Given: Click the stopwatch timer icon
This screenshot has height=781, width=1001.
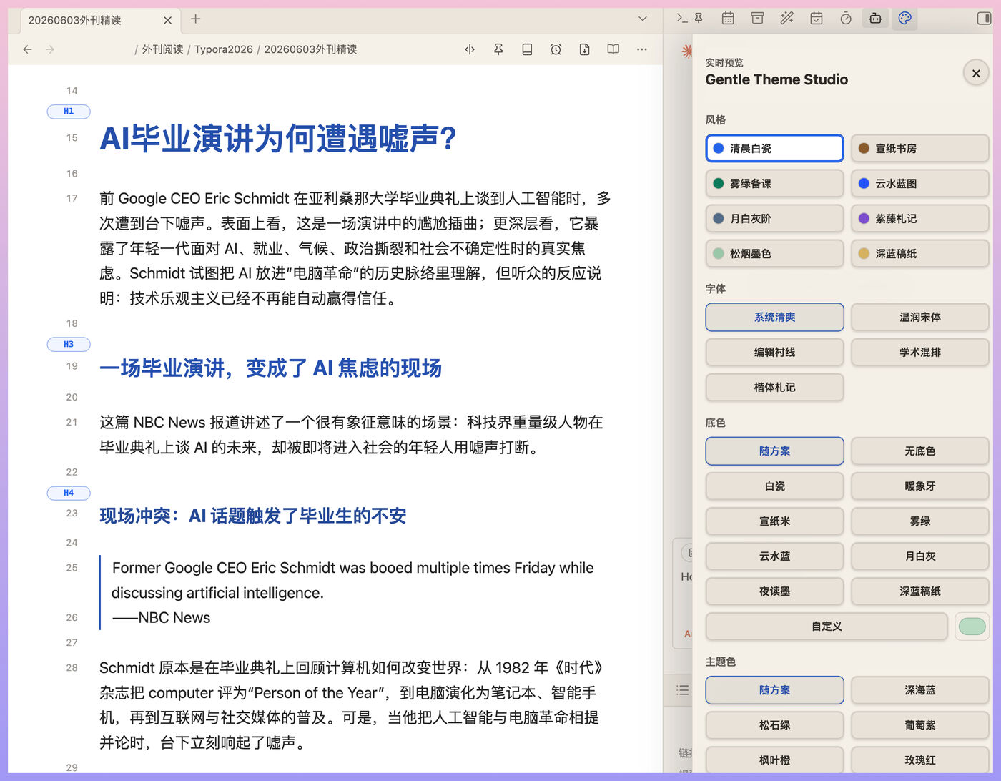Looking at the screenshot, I should point(846,19).
